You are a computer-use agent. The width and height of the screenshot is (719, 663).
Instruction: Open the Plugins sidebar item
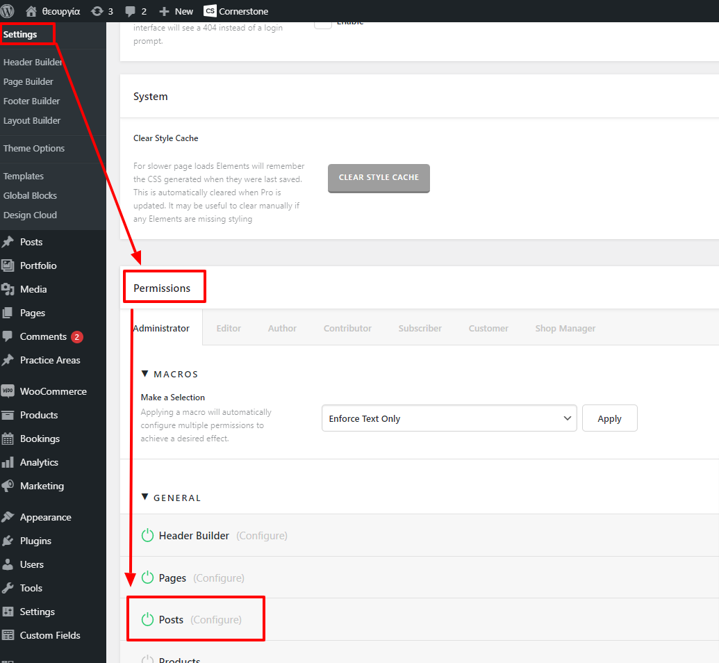(35, 541)
